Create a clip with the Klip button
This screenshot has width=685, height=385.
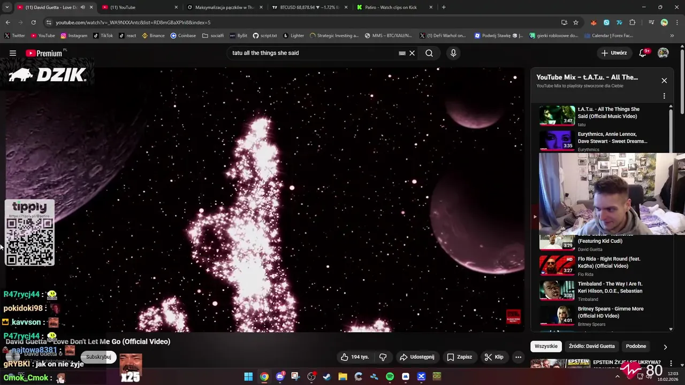pos(494,357)
